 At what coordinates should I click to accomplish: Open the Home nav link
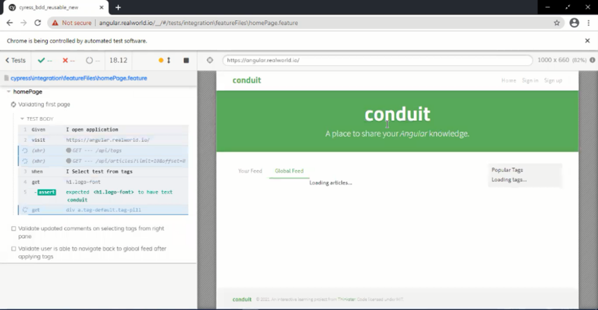(x=509, y=80)
